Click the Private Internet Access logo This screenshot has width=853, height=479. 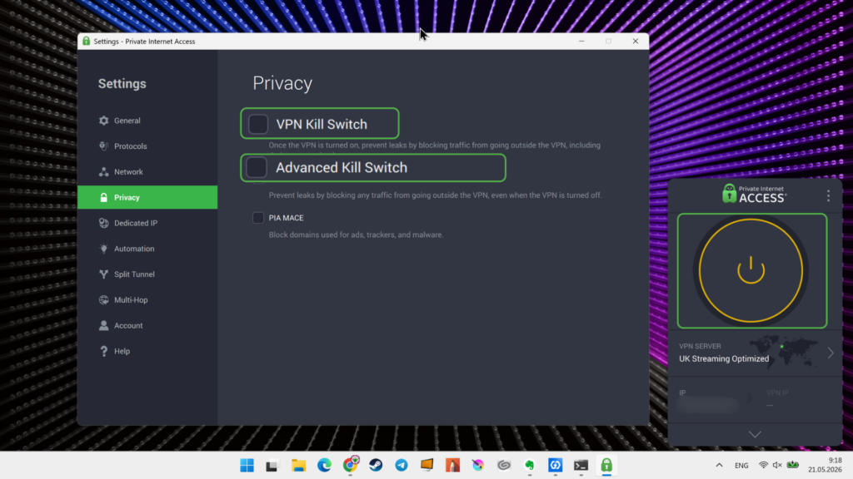point(754,194)
